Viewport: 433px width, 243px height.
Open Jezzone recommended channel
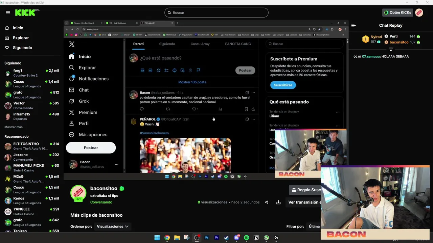pyautogui.click(x=32, y=157)
